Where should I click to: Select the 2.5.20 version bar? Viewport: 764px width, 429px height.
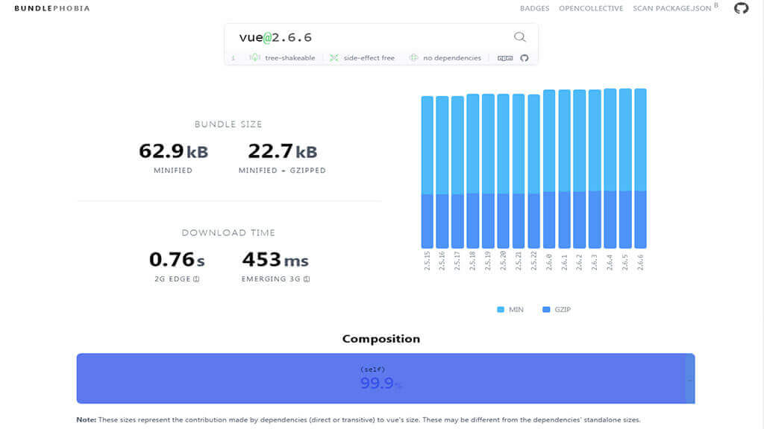coord(504,171)
